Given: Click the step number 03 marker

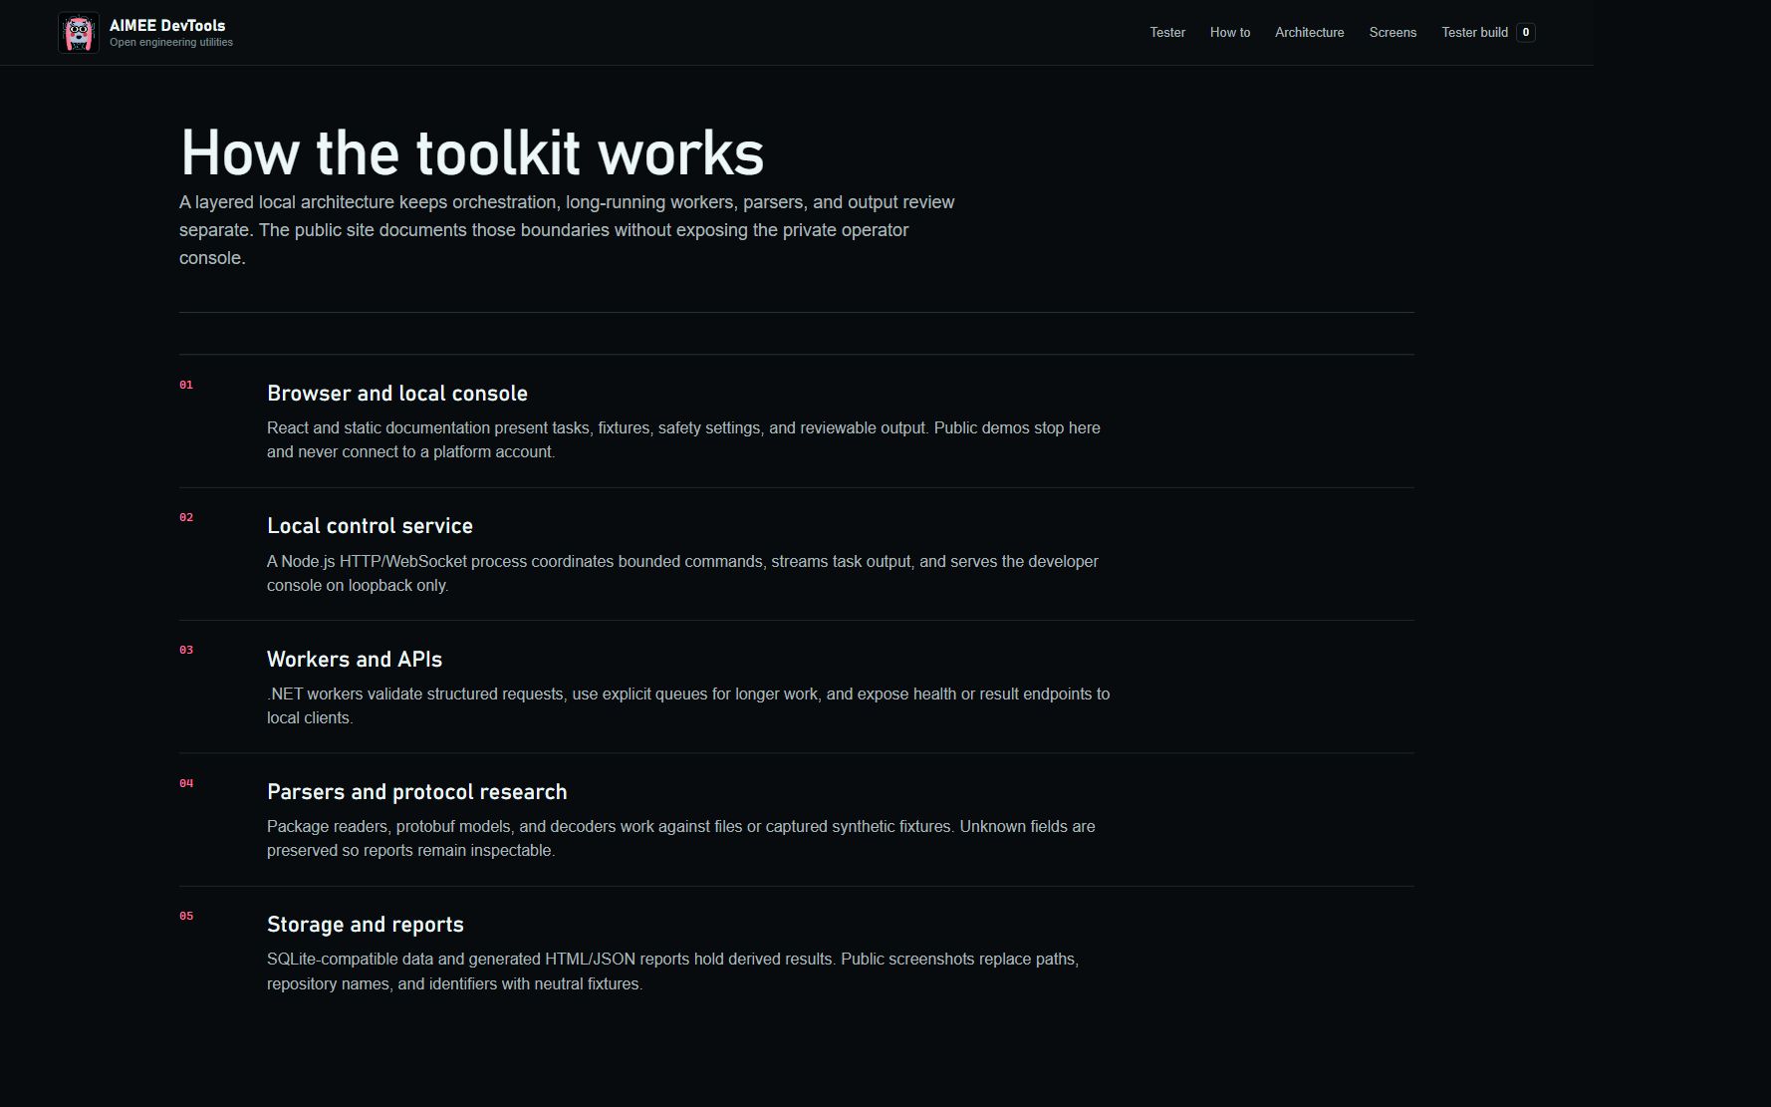Looking at the screenshot, I should click(x=186, y=650).
